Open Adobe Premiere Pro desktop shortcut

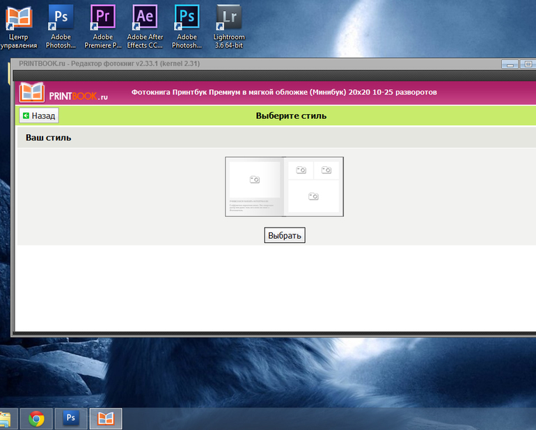click(x=103, y=26)
